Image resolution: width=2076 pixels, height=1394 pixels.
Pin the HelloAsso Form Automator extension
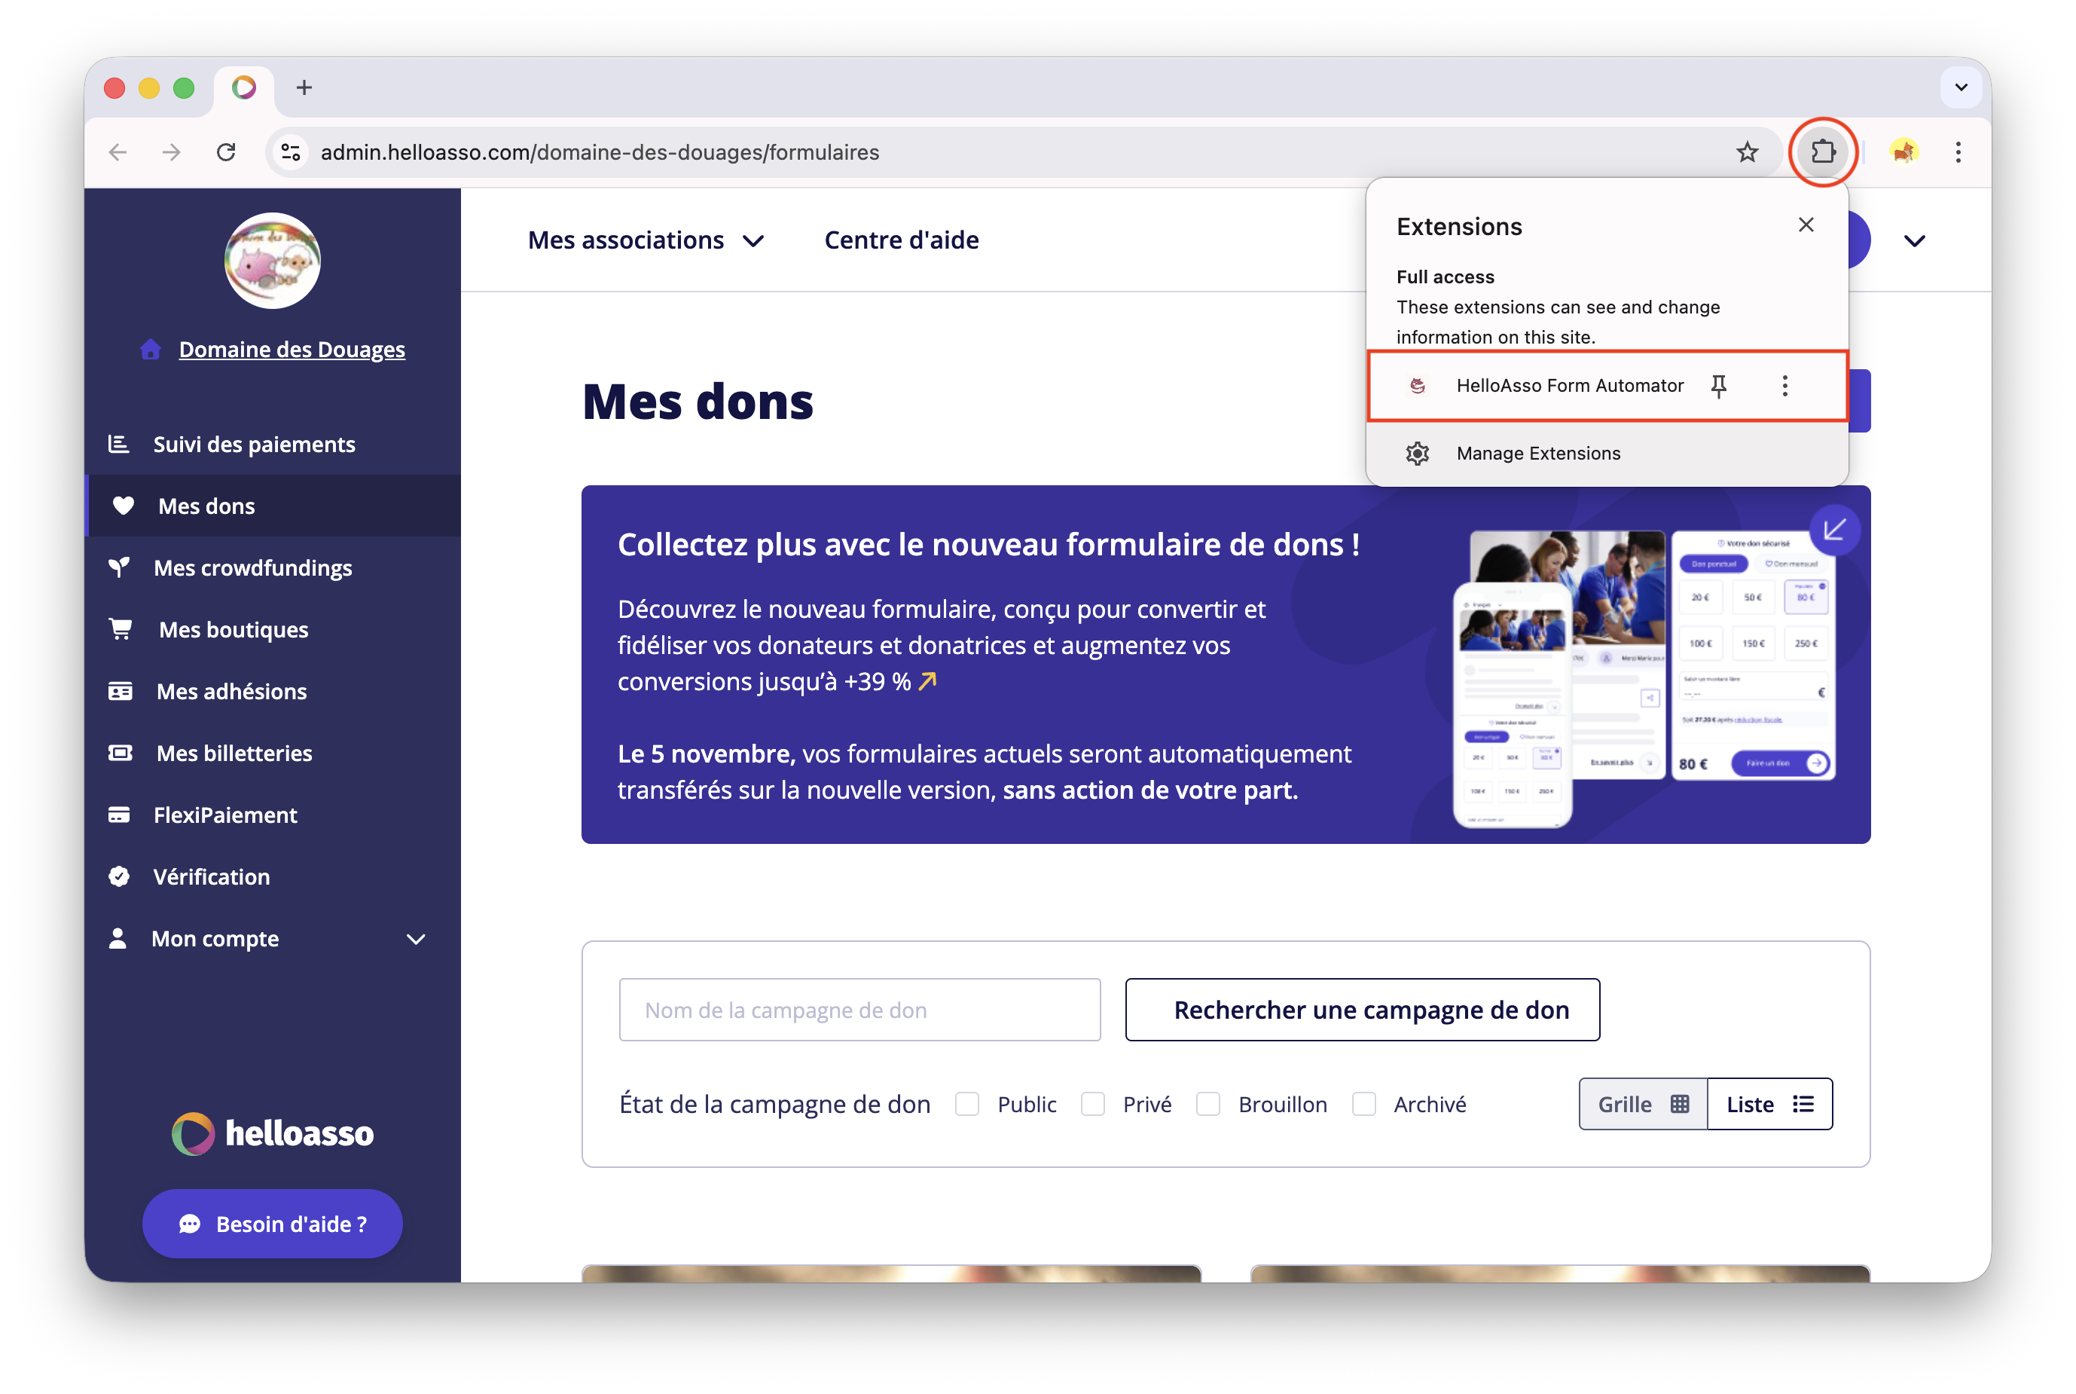1718,386
